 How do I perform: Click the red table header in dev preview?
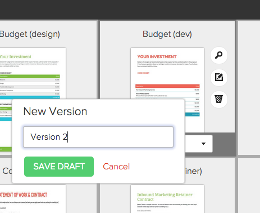point(167,86)
